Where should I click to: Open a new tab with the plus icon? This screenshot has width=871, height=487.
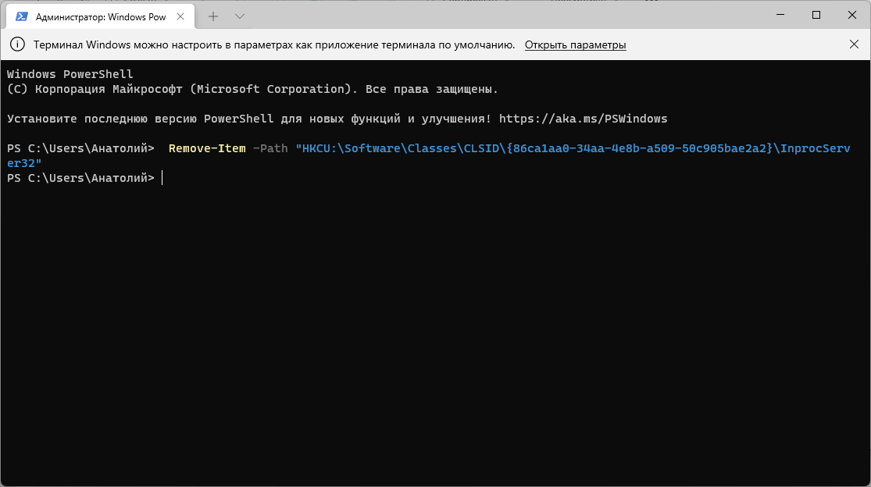(x=213, y=16)
